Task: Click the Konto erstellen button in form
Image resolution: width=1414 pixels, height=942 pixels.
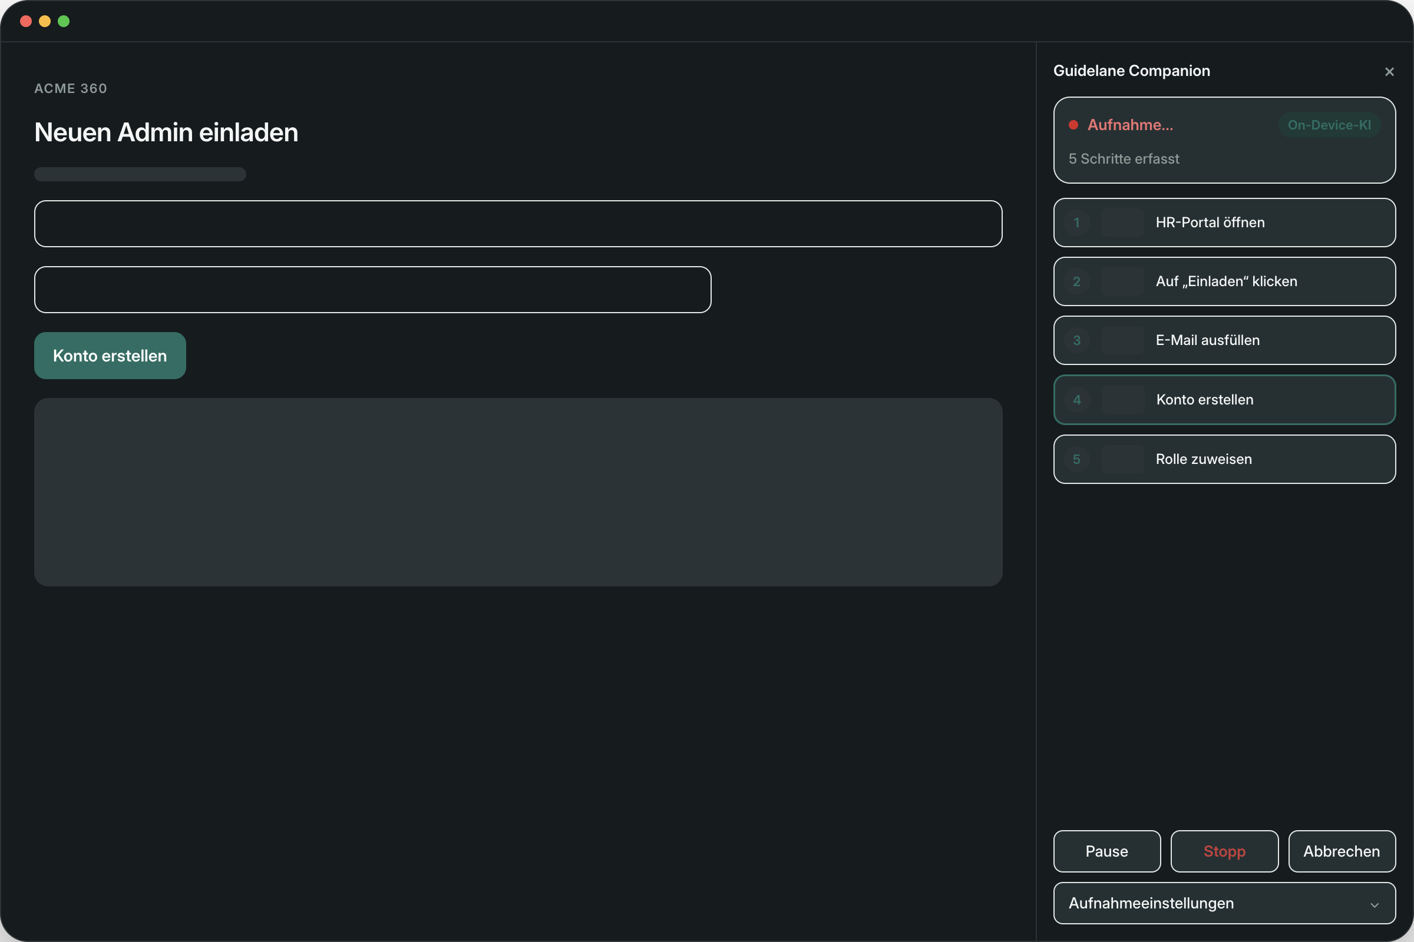Action: tap(110, 356)
